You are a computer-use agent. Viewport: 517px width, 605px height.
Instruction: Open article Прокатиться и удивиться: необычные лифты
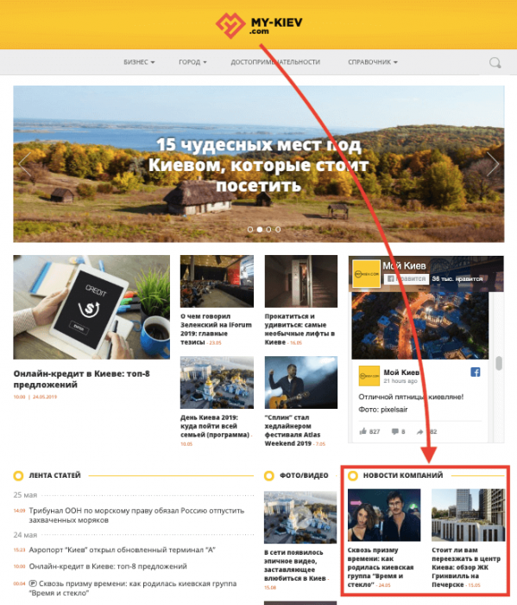pos(299,329)
